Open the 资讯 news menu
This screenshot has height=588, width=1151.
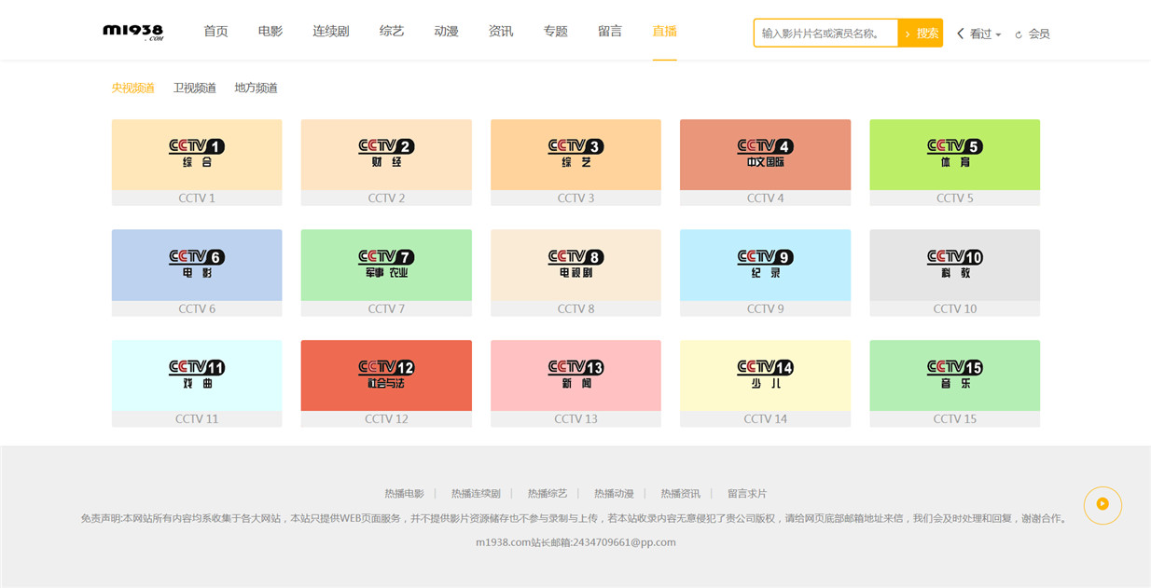coord(501,31)
